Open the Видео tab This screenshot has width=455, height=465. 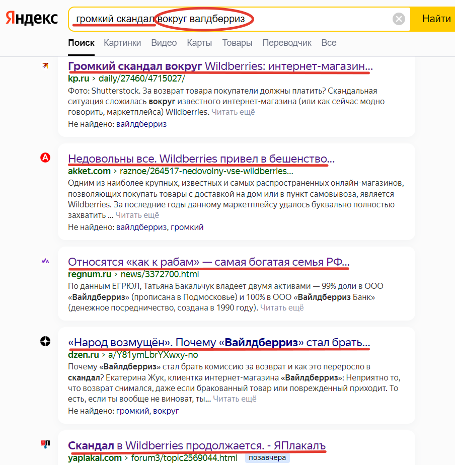tap(164, 43)
